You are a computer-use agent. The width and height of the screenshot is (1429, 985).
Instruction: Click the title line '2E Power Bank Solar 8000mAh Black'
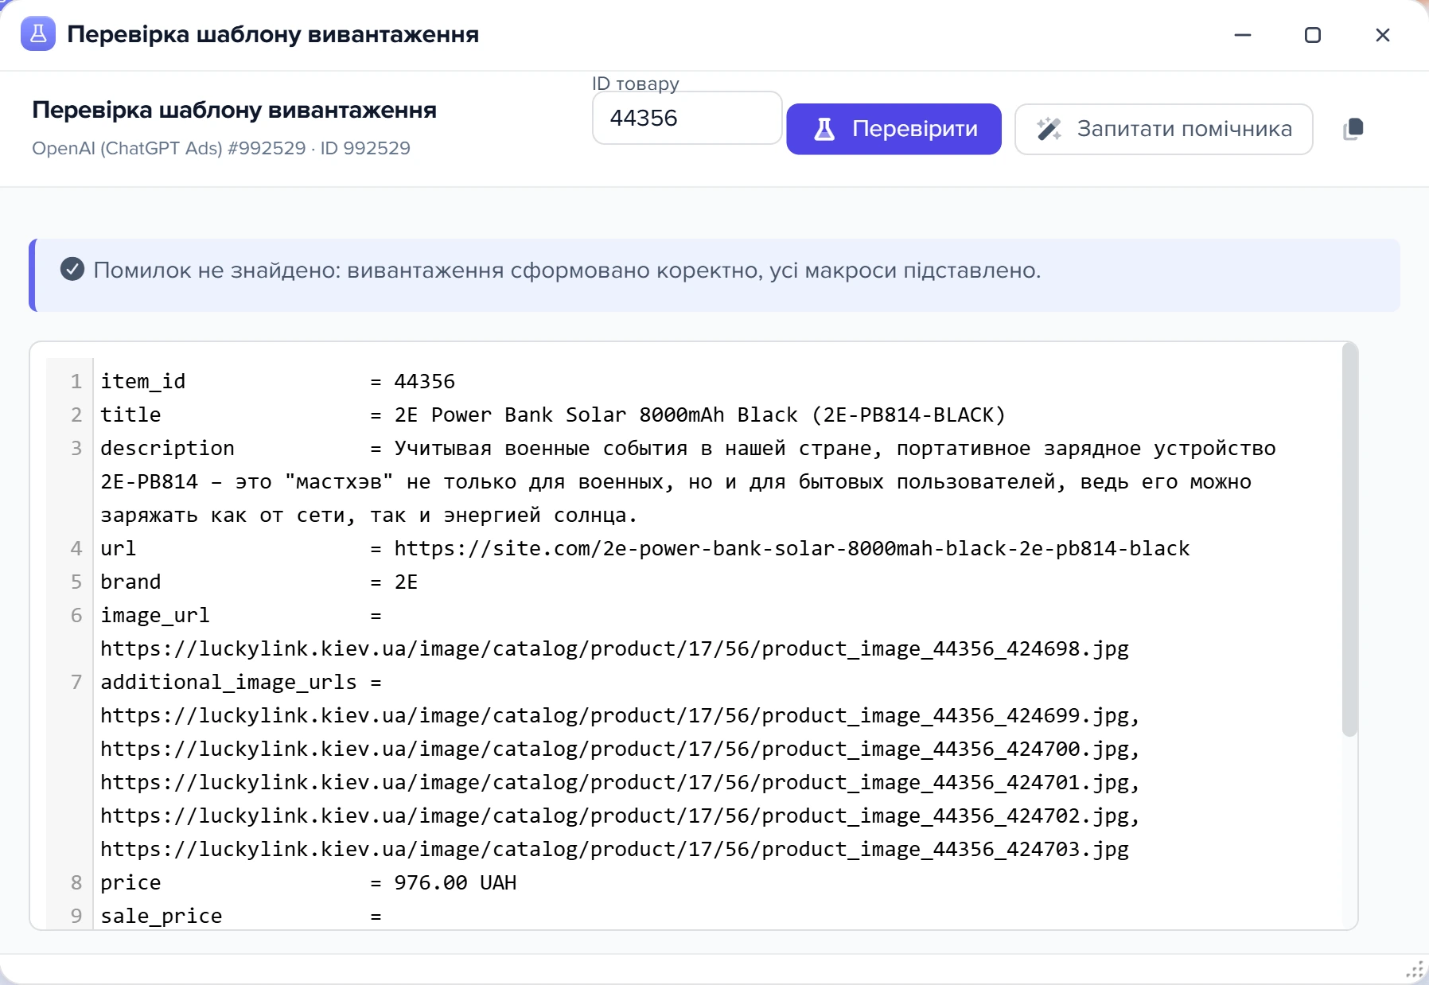click(x=700, y=415)
